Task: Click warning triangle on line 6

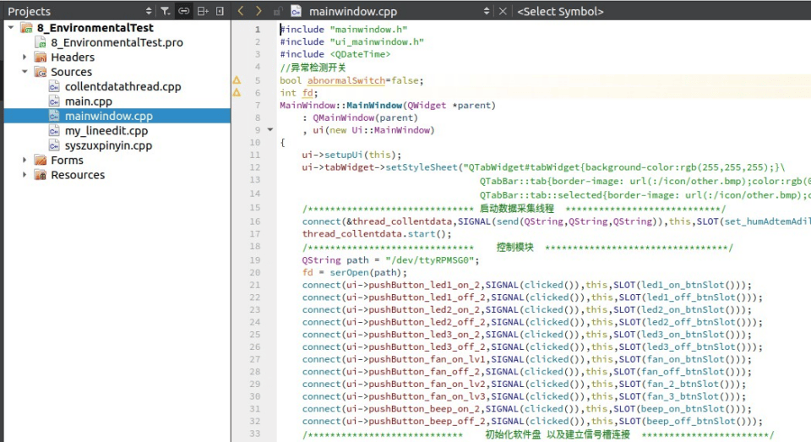Action: click(x=237, y=93)
